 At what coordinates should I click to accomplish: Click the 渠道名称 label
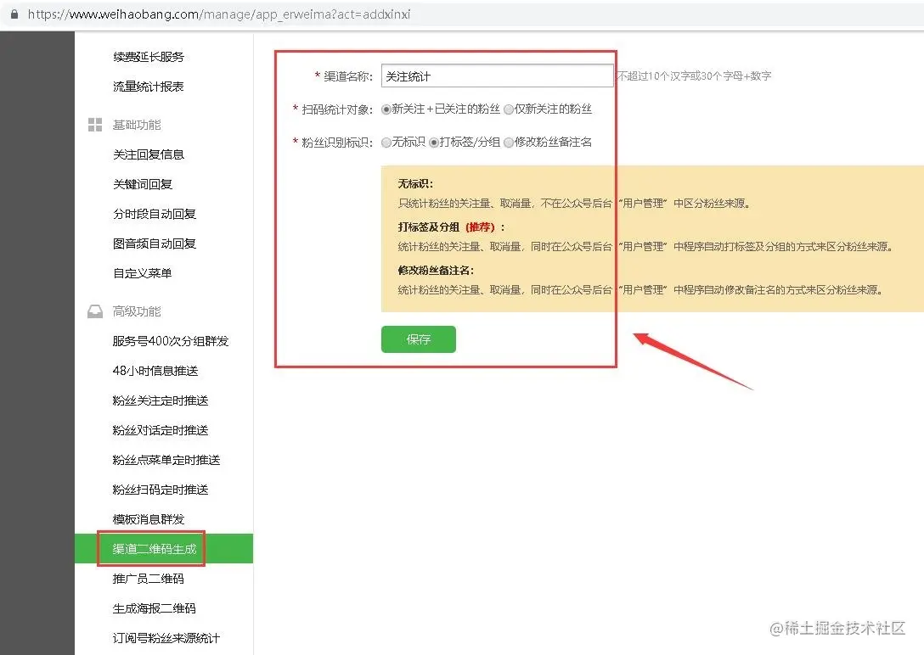pos(348,76)
